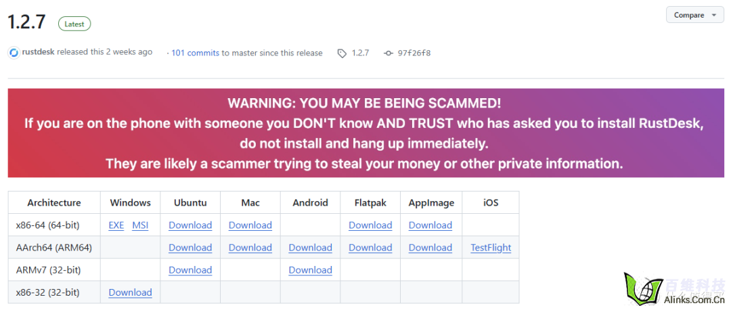This screenshot has height=312, width=731.
Task: Download Mac AArch64 build
Action: click(250, 248)
